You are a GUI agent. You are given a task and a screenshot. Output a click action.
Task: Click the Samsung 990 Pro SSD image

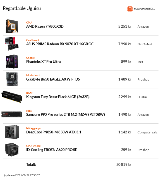coord(12,114)
